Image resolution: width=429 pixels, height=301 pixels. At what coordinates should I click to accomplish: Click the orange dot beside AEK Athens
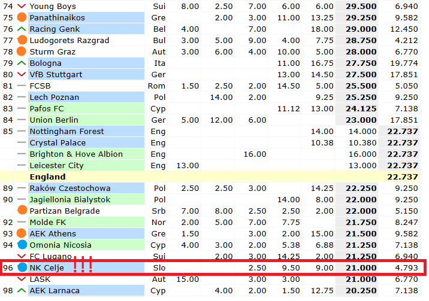tap(22, 233)
